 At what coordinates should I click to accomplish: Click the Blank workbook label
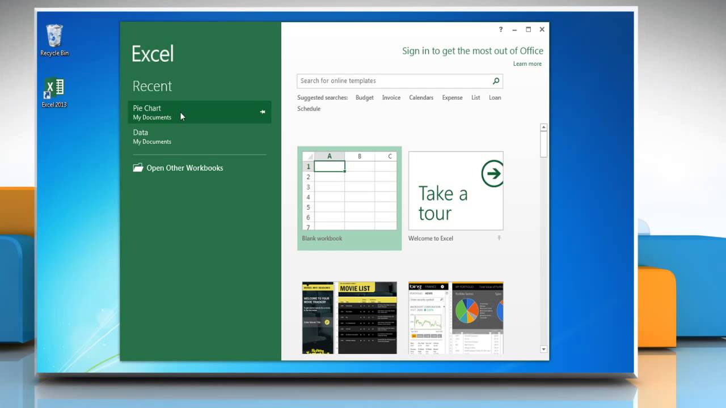[322, 239]
